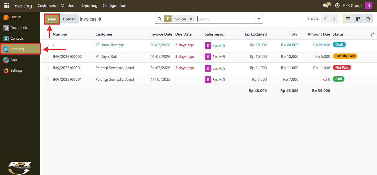Click the Rp 5.000 amount due cell
377x175 pixels.
click(323, 56)
